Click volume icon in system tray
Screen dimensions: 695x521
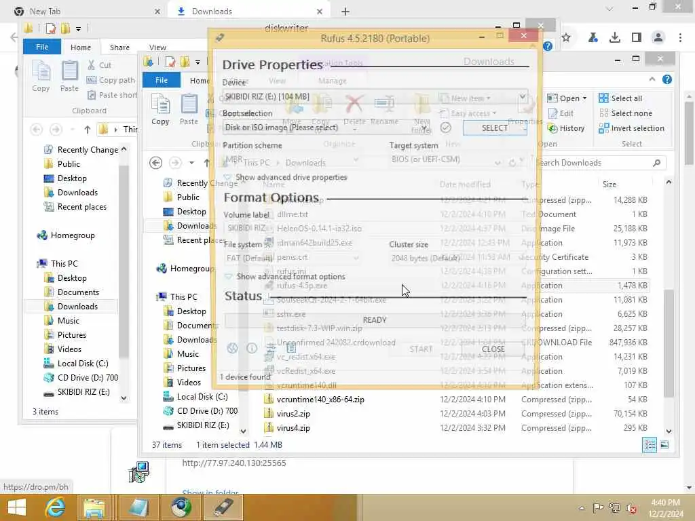click(631, 508)
